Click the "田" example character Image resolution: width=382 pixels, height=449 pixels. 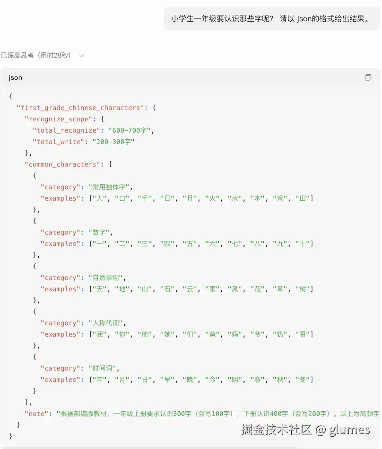[x=303, y=198]
